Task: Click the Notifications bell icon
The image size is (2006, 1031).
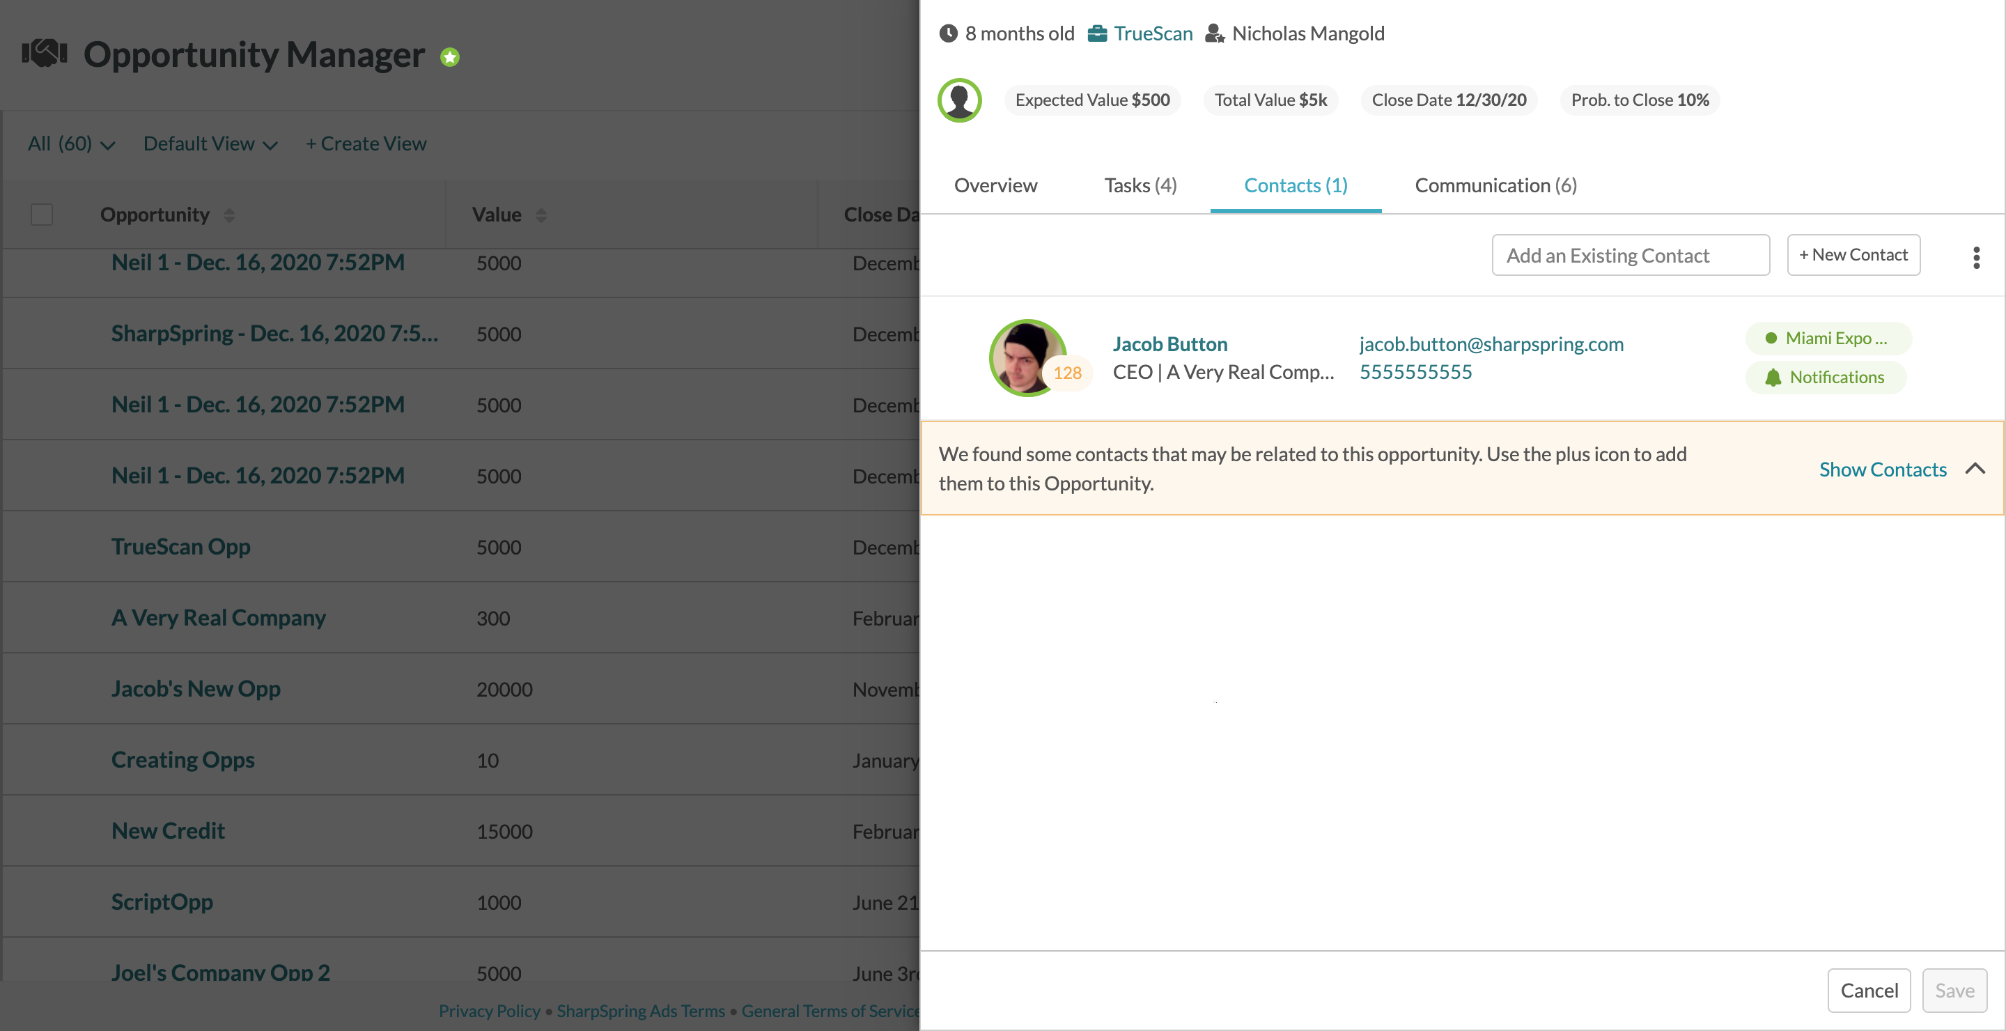Action: pyautogui.click(x=1773, y=378)
